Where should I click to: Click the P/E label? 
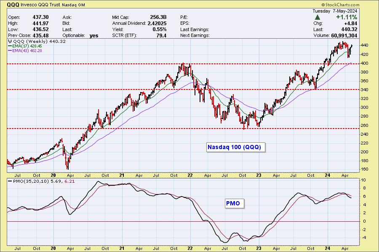184,17
